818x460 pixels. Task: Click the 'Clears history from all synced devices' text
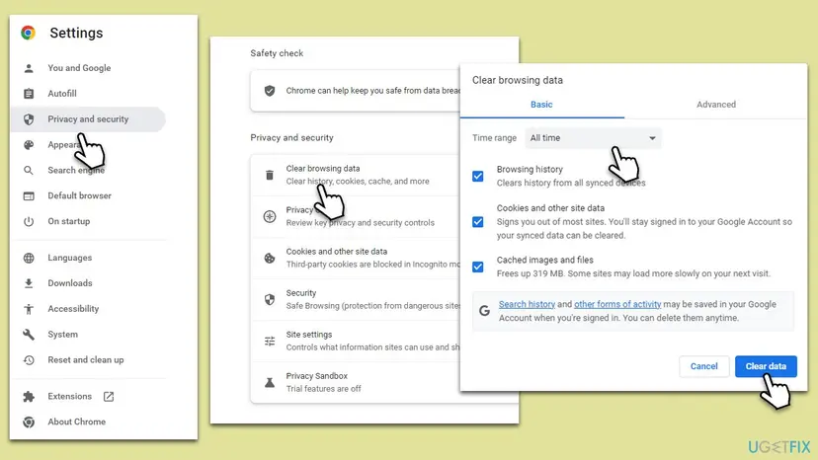point(571,183)
